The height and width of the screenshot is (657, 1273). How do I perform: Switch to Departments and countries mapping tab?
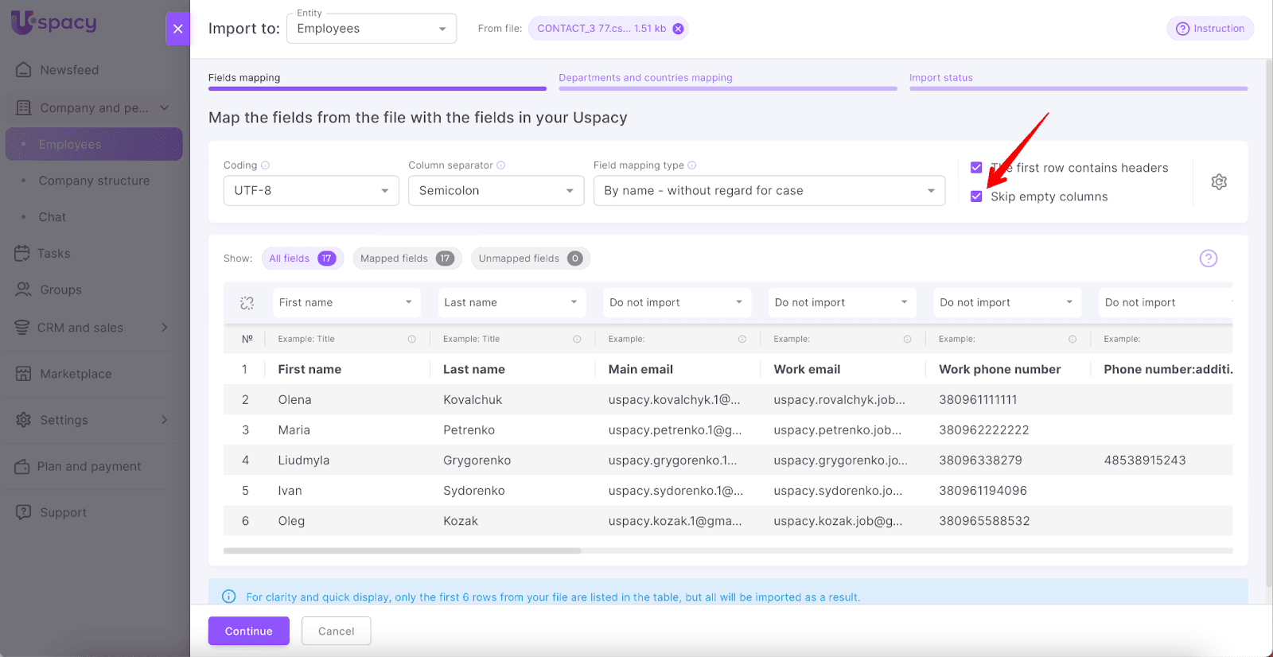(x=645, y=78)
